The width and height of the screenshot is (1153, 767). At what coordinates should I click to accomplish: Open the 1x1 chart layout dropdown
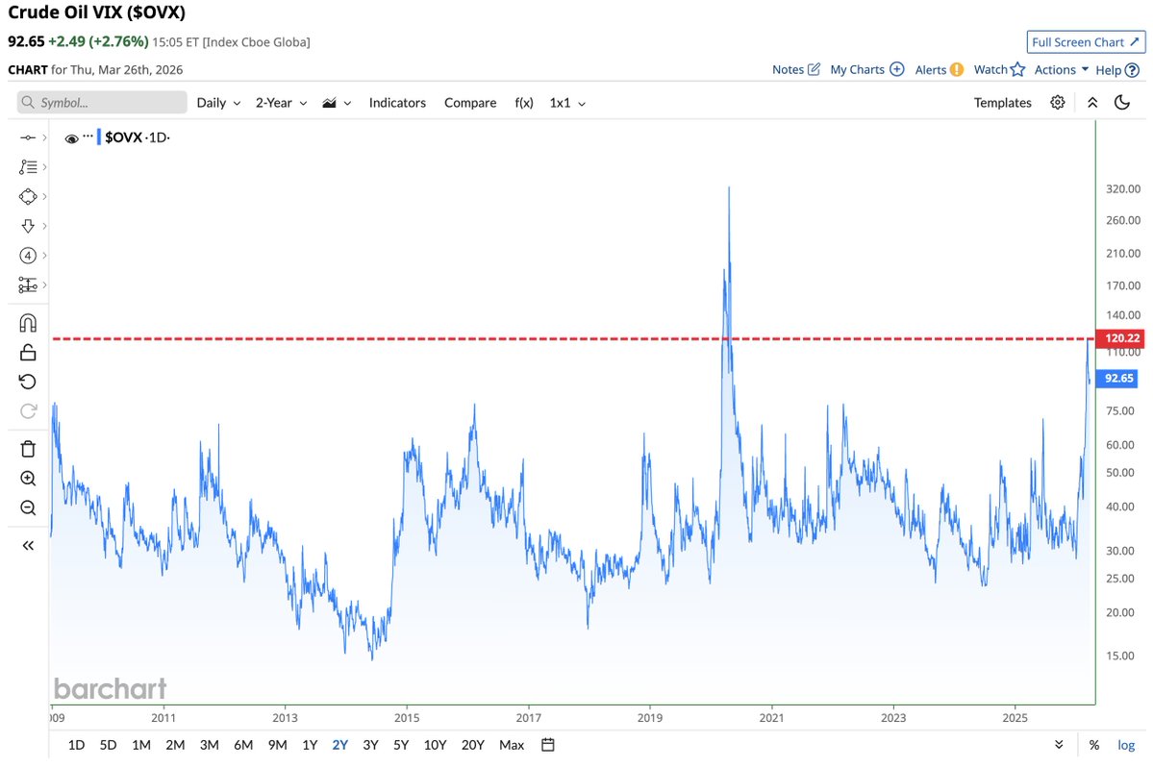(567, 102)
